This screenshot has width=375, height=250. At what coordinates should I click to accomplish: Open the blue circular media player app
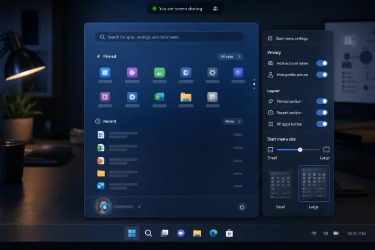point(132,97)
